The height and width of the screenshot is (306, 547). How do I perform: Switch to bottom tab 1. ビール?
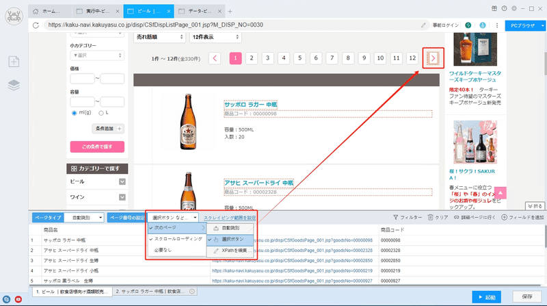(x=72, y=292)
